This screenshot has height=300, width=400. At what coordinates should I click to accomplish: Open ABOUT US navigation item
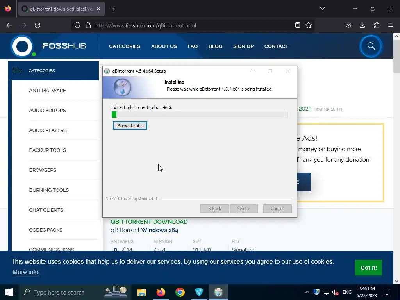click(164, 46)
